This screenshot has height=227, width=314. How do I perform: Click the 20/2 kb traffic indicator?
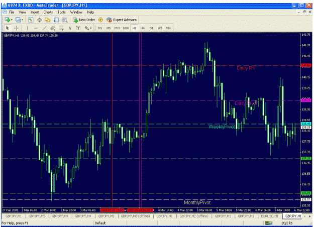coord(287,223)
